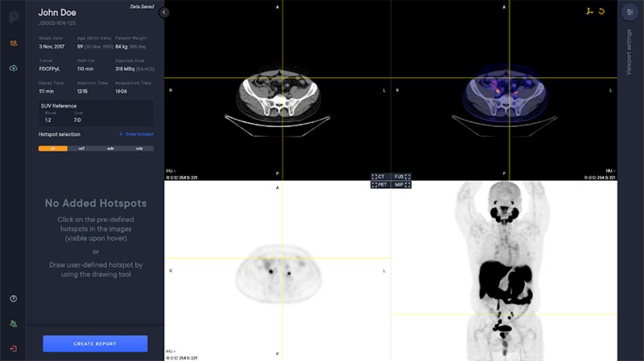The width and height of the screenshot is (644, 361).
Task: Click the Create Report button
Action: [95, 344]
